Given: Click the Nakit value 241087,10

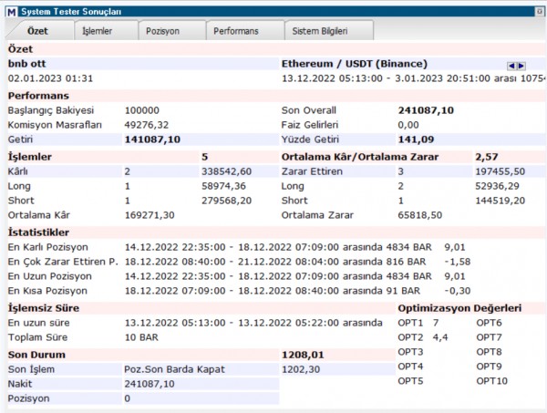Looking at the screenshot, I should [x=150, y=384].
